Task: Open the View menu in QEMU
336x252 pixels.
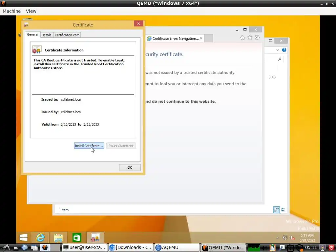Action: (x=31, y=11)
